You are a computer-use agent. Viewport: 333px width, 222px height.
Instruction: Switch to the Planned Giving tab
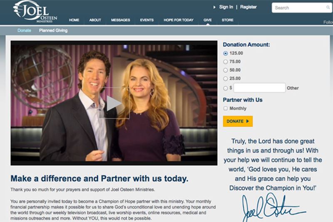click(x=53, y=30)
